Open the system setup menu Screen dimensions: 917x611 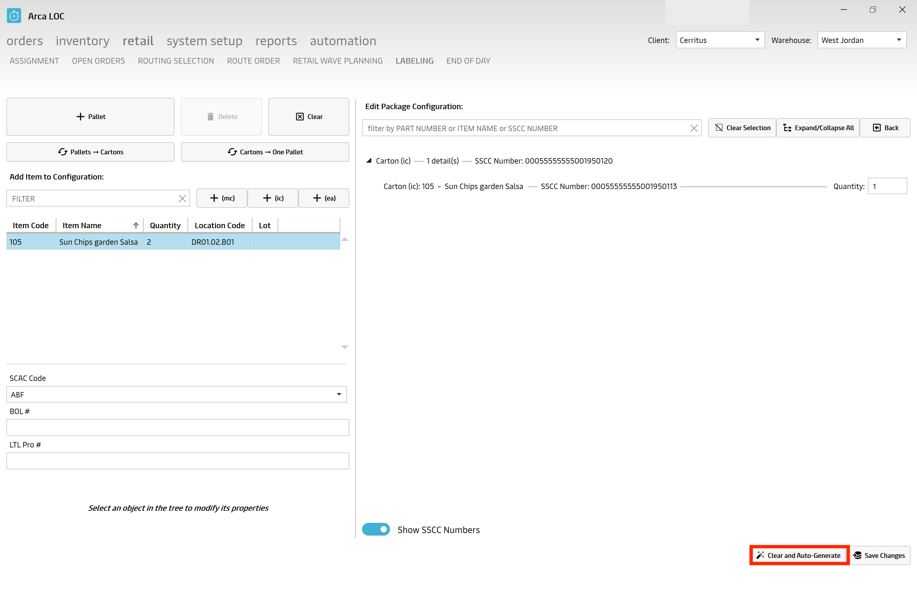[204, 41]
